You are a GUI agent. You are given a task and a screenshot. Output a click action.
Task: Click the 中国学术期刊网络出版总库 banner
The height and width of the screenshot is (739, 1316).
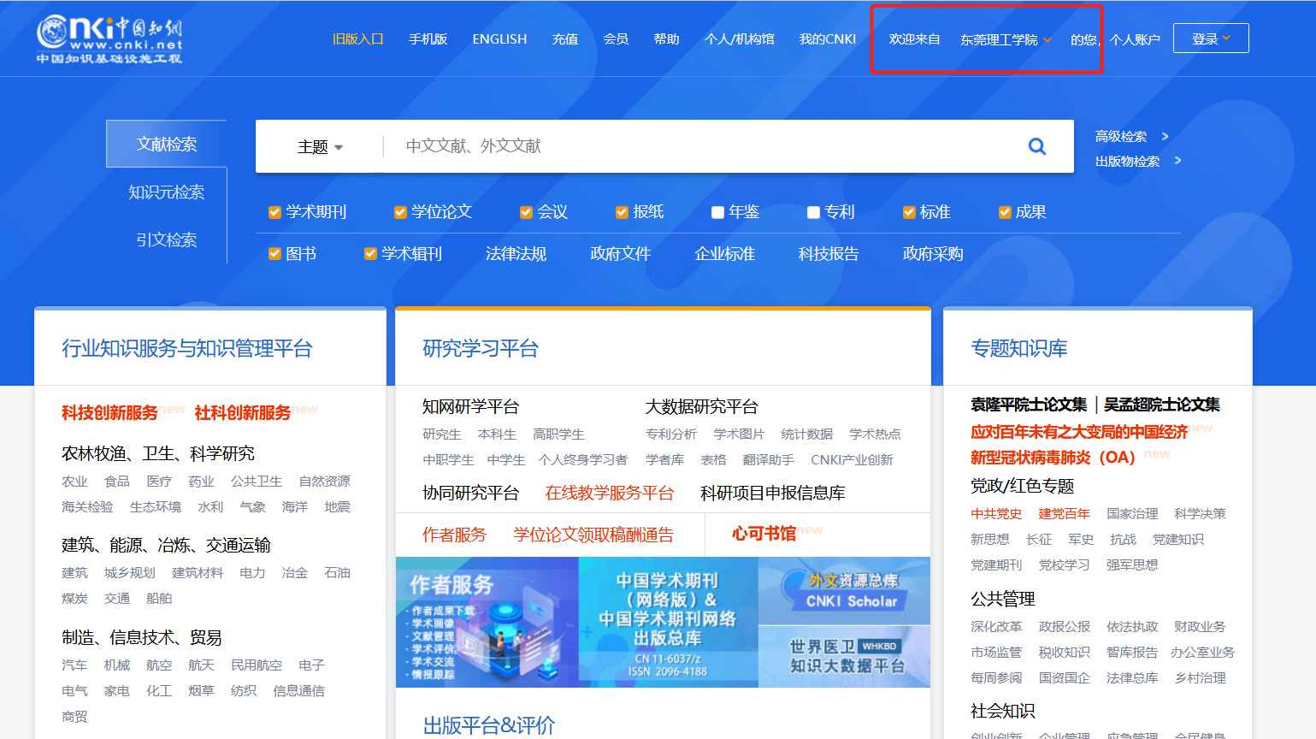point(669,622)
